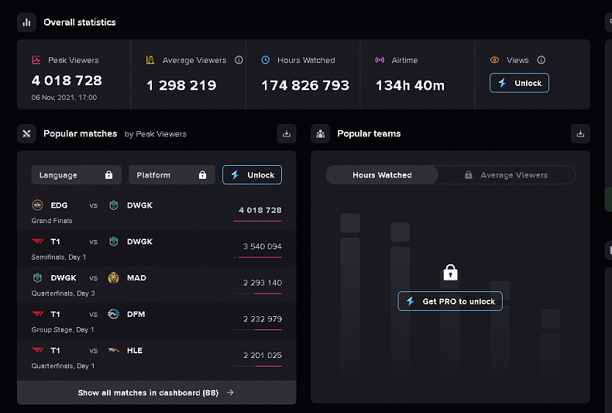612x413 pixels.
Task: Click the 1 298 219 Average Viewers value
Action: point(181,85)
